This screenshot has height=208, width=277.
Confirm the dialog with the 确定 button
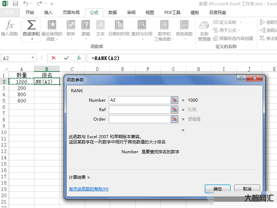217,189
